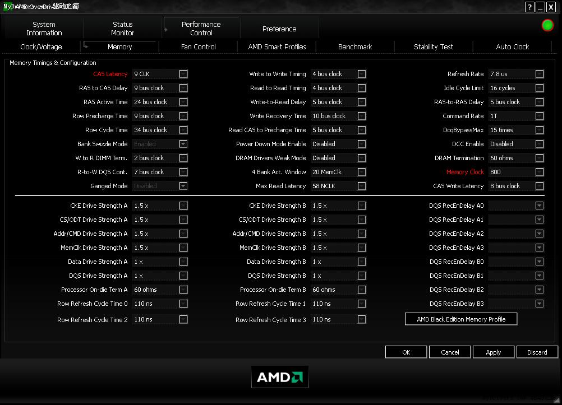The width and height of the screenshot is (562, 405).
Task: Open the Command Rate dropdown
Action: tap(540, 116)
